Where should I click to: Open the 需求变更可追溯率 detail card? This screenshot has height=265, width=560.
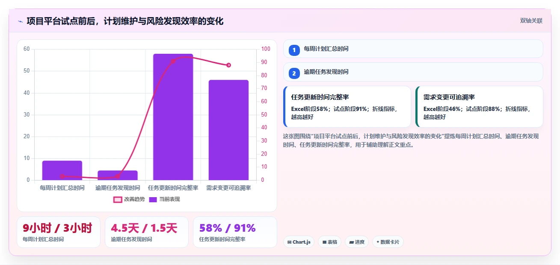479,107
